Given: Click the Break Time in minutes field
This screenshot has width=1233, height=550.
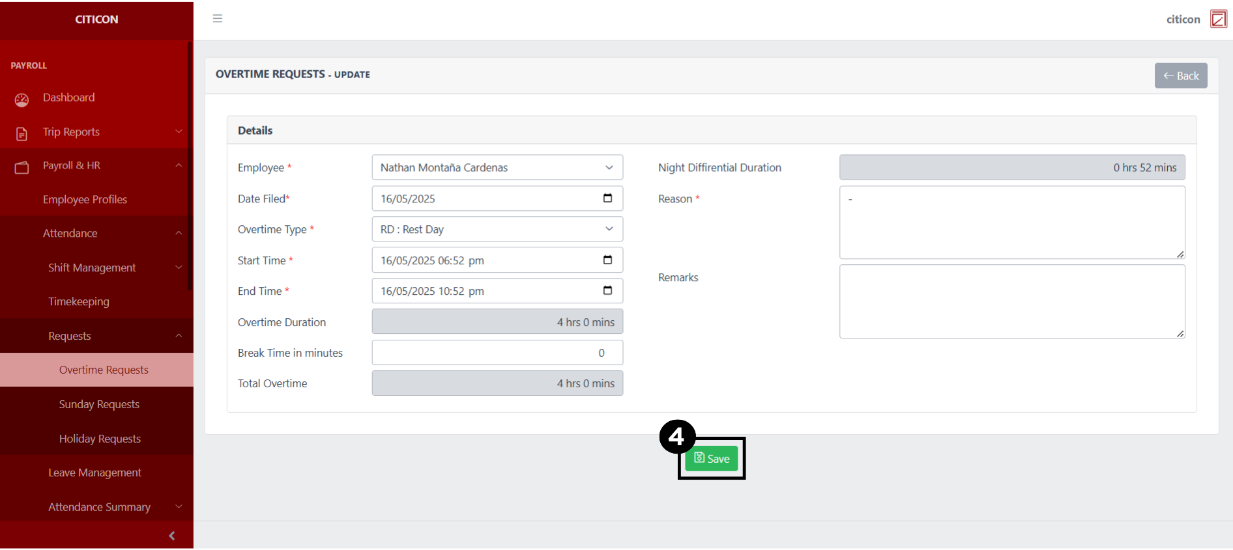Looking at the screenshot, I should click(x=497, y=353).
